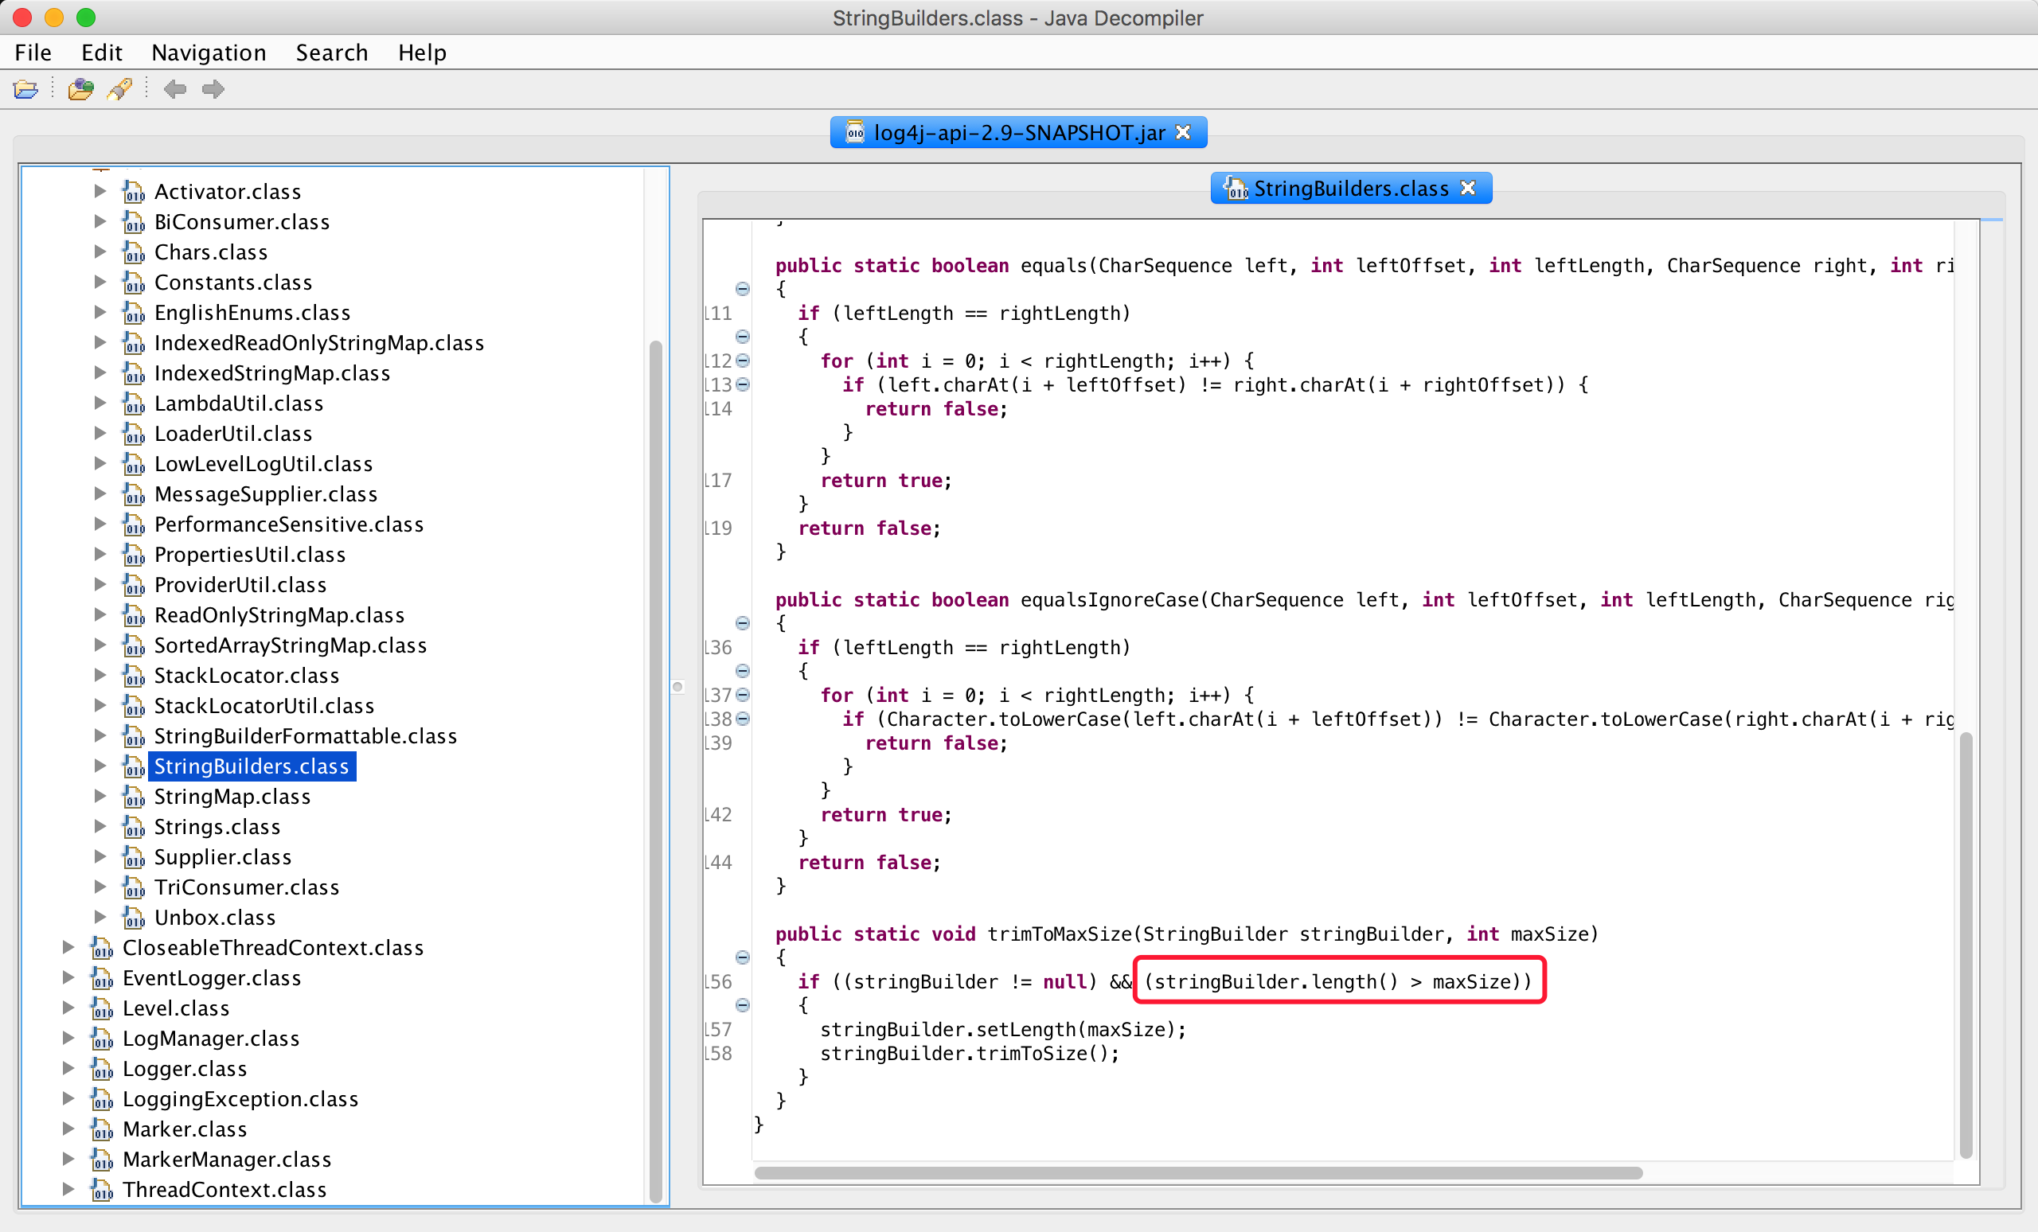Collapse the block below line 156

click(743, 1005)
